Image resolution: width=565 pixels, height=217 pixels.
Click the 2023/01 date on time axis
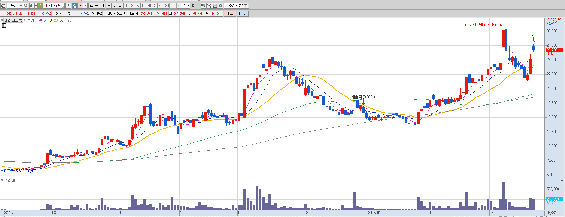click(374, 213)
